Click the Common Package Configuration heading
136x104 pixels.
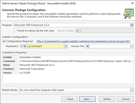point(24,10)
